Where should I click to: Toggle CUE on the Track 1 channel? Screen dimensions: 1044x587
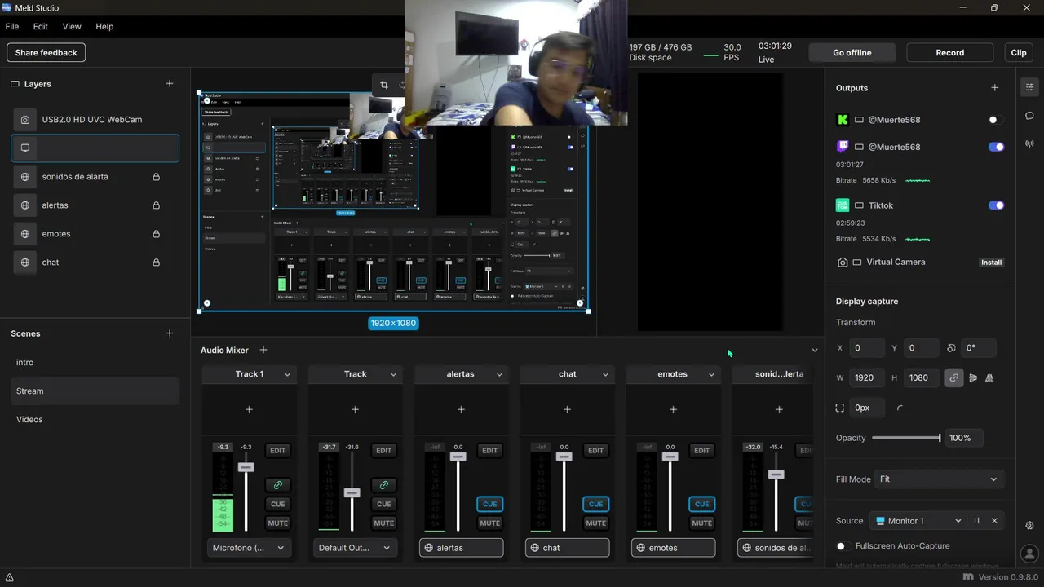(x=278, y=504)
